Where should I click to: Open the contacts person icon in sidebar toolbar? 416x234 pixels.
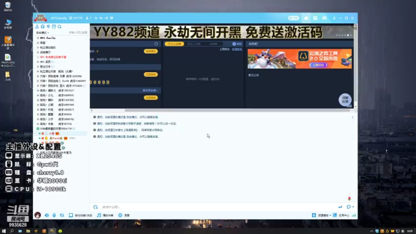point(37,27)
